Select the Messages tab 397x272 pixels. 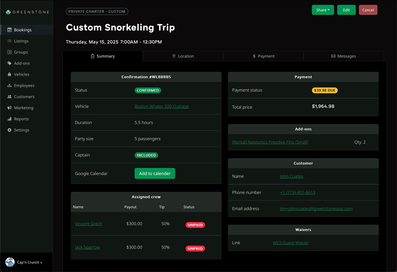(343, 56)
